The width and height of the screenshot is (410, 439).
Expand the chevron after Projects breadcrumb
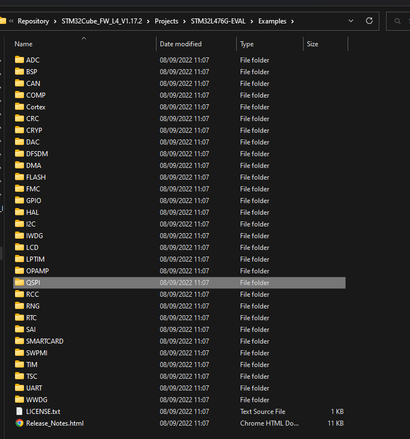point(184,21)
